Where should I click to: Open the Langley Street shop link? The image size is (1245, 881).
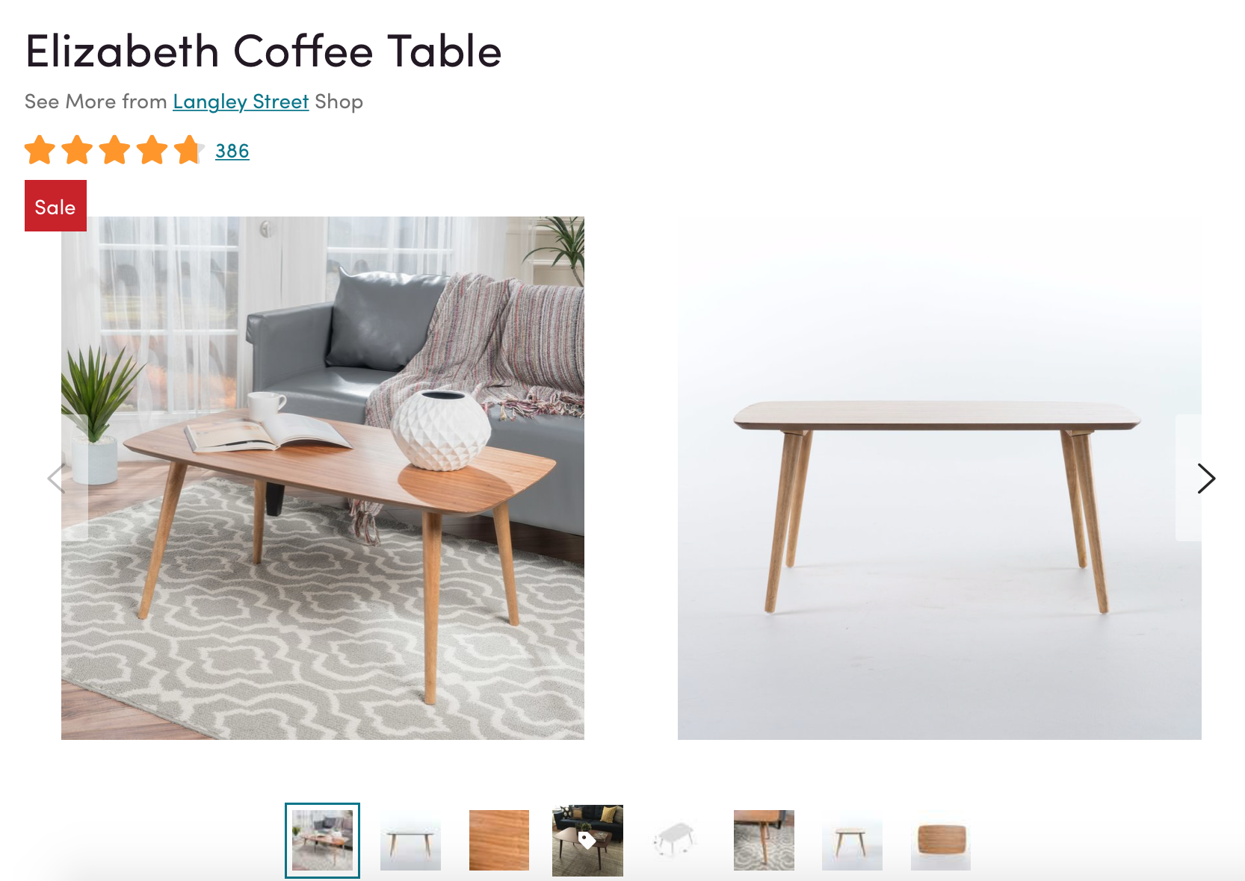[241, 102]
